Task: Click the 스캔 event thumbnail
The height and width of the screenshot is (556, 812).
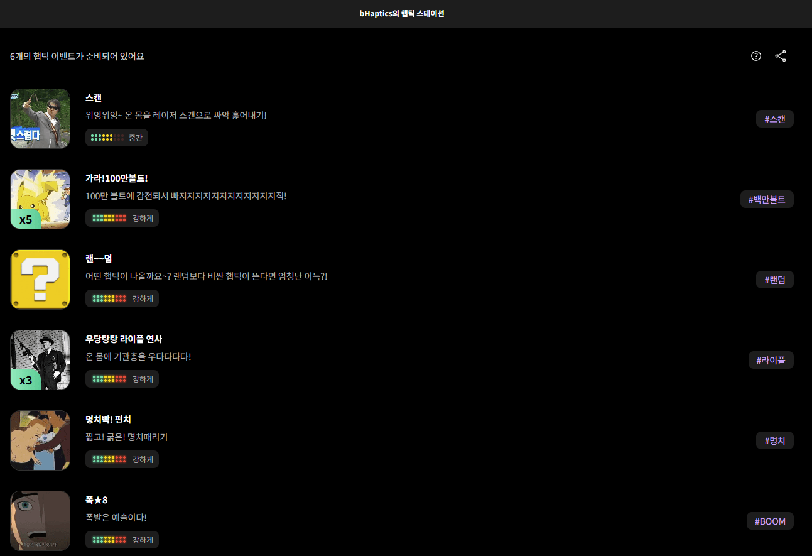Action: coord(40,118)
